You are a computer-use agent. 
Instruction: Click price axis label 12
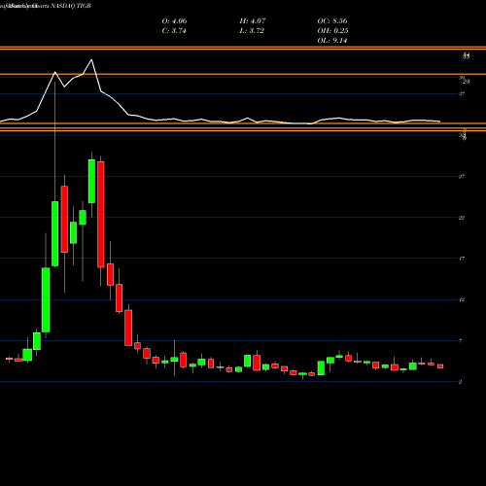pos(462,299)
